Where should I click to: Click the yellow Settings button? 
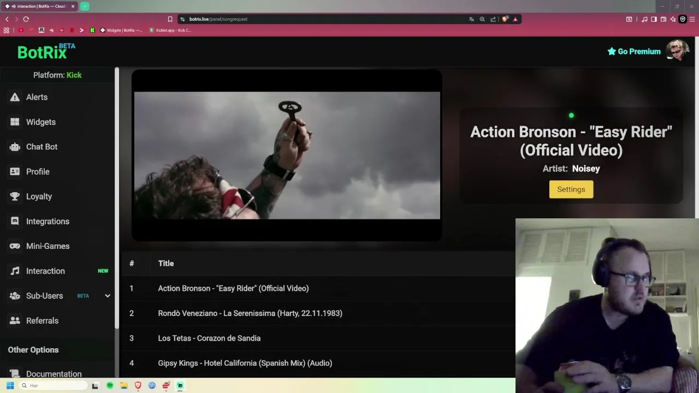571,189
